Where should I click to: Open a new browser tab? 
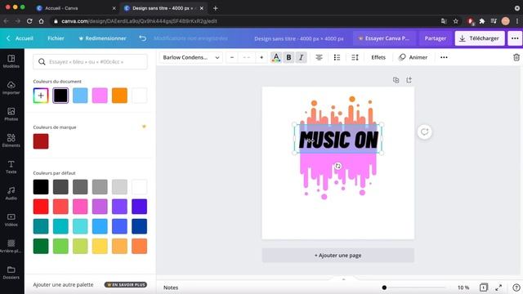pos(216,8)
